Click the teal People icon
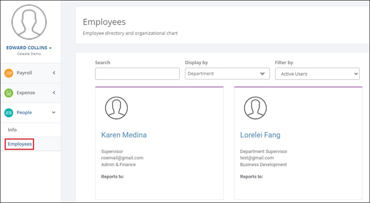Screen dimensions: 370x203 tap(9, 113)
